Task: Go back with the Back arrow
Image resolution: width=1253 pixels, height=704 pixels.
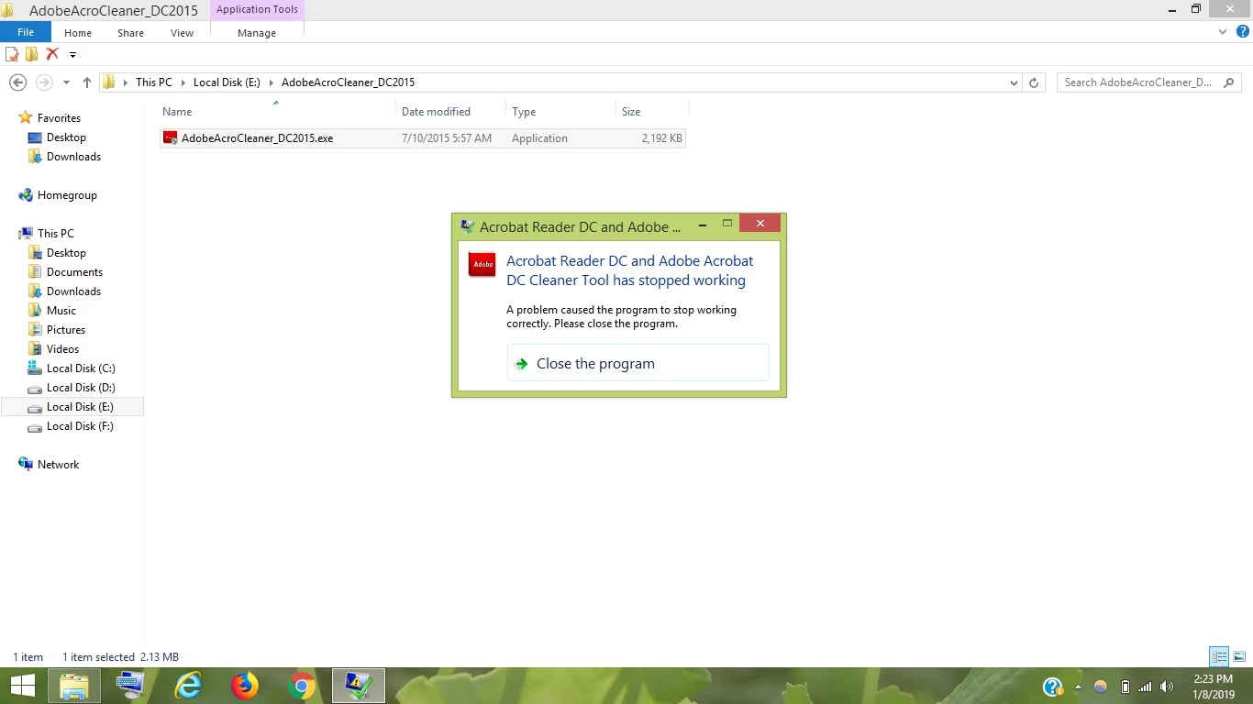Action: 17,82
